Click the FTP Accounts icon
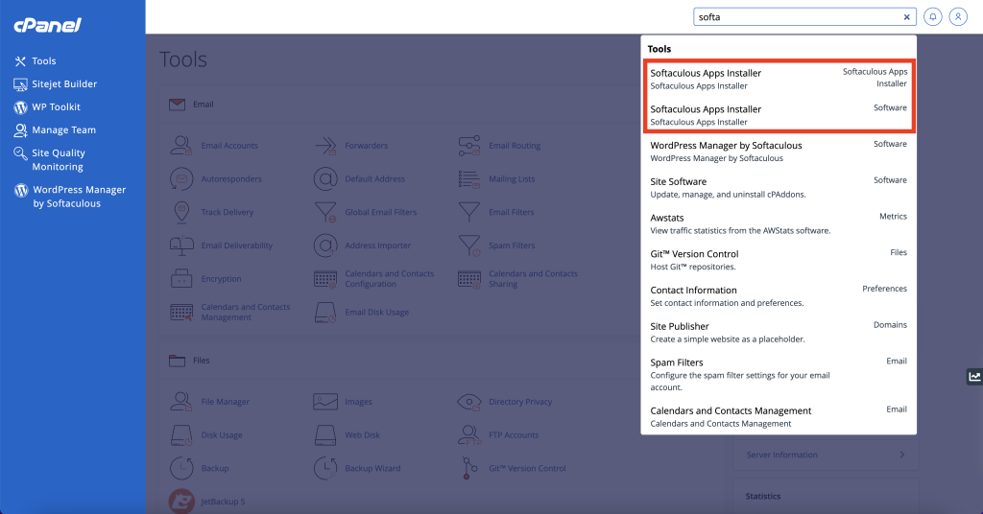Screen dimensions: 983x514 coord(468,435)
